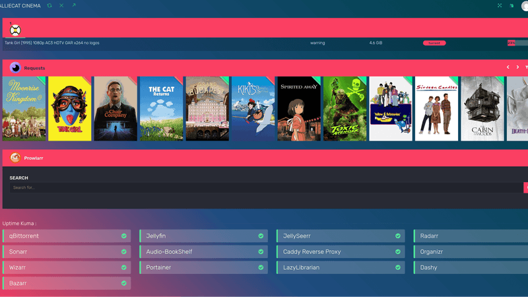The width and height of the screenshot is (528, 297).
Task: Click the green icon next to the avatar
Action: click(x=512, y=6)
